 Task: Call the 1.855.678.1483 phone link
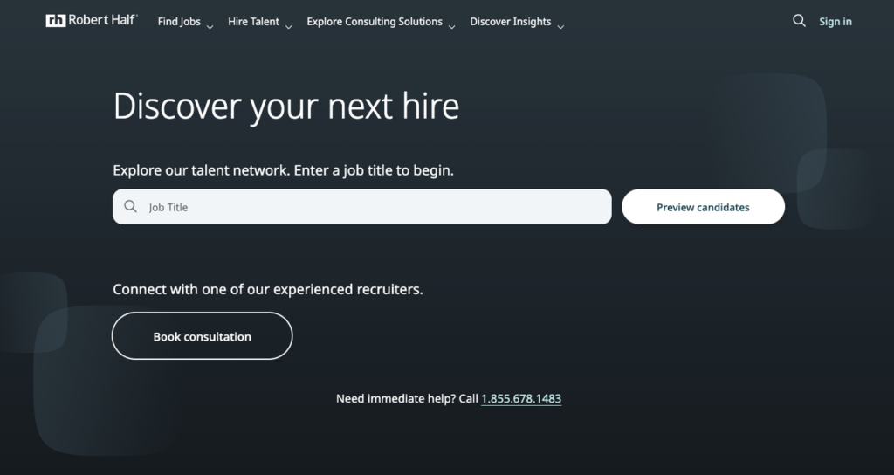pyautogui.click(x=521, y=398)
